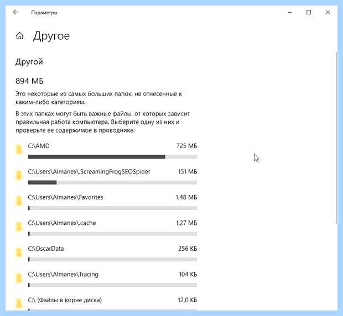Click folder icon next to C:\OscarData
This screenshot has width=343, height=316.
point(19,252)
